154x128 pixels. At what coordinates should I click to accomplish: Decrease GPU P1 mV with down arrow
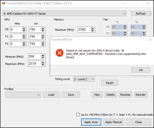pyautogui.click(x=43, y=38)
